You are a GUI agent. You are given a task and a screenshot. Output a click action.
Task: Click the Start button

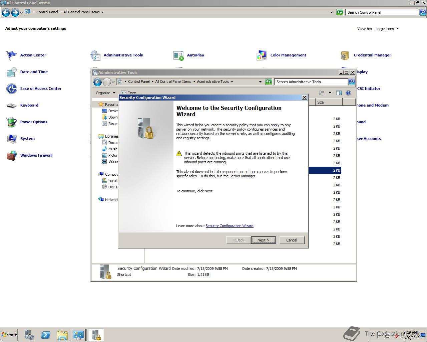click(x=9, y=335)
